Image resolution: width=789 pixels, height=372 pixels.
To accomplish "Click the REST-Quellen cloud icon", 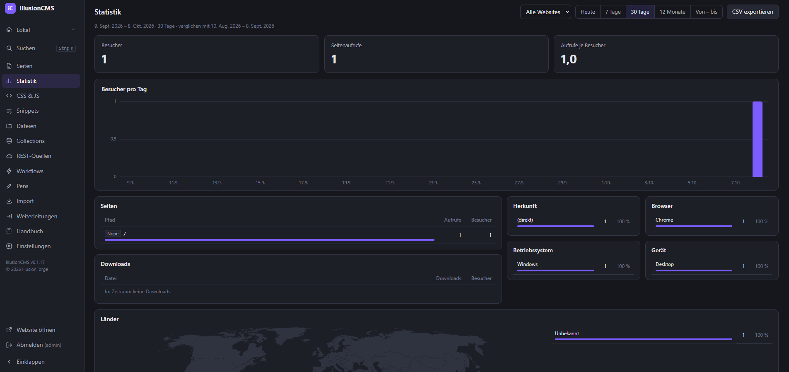I will pyautogui.click(x=9, y=156).
